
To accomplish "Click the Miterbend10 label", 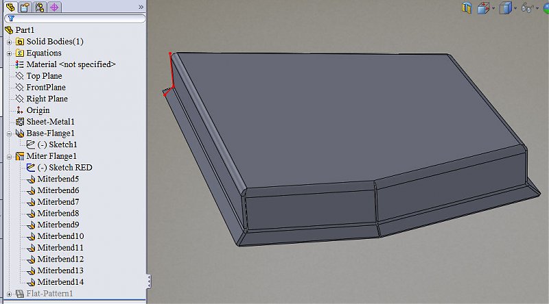I will tap(60, 236).
